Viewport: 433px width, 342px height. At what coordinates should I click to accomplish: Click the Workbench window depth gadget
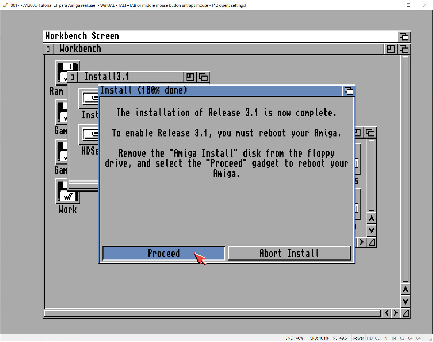click(x=404, y=49)
